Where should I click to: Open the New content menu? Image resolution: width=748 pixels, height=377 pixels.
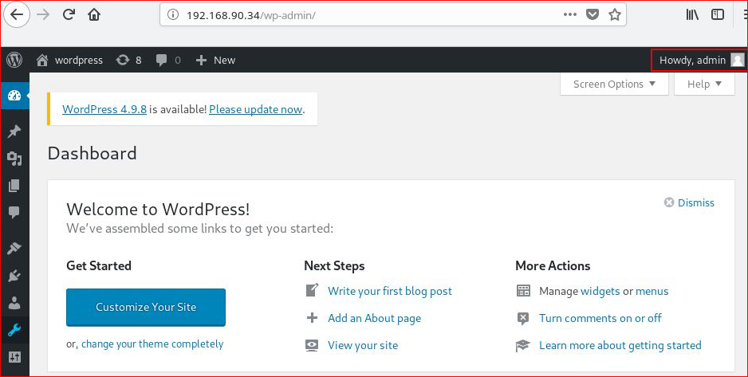pyautogui.click(x=215, y=60)
